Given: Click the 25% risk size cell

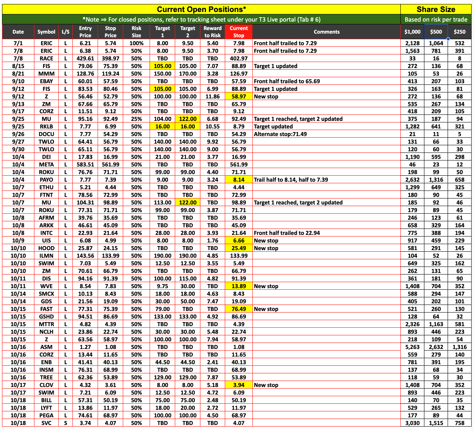Looking at the screenshot, I should click(x=136, y=119).
